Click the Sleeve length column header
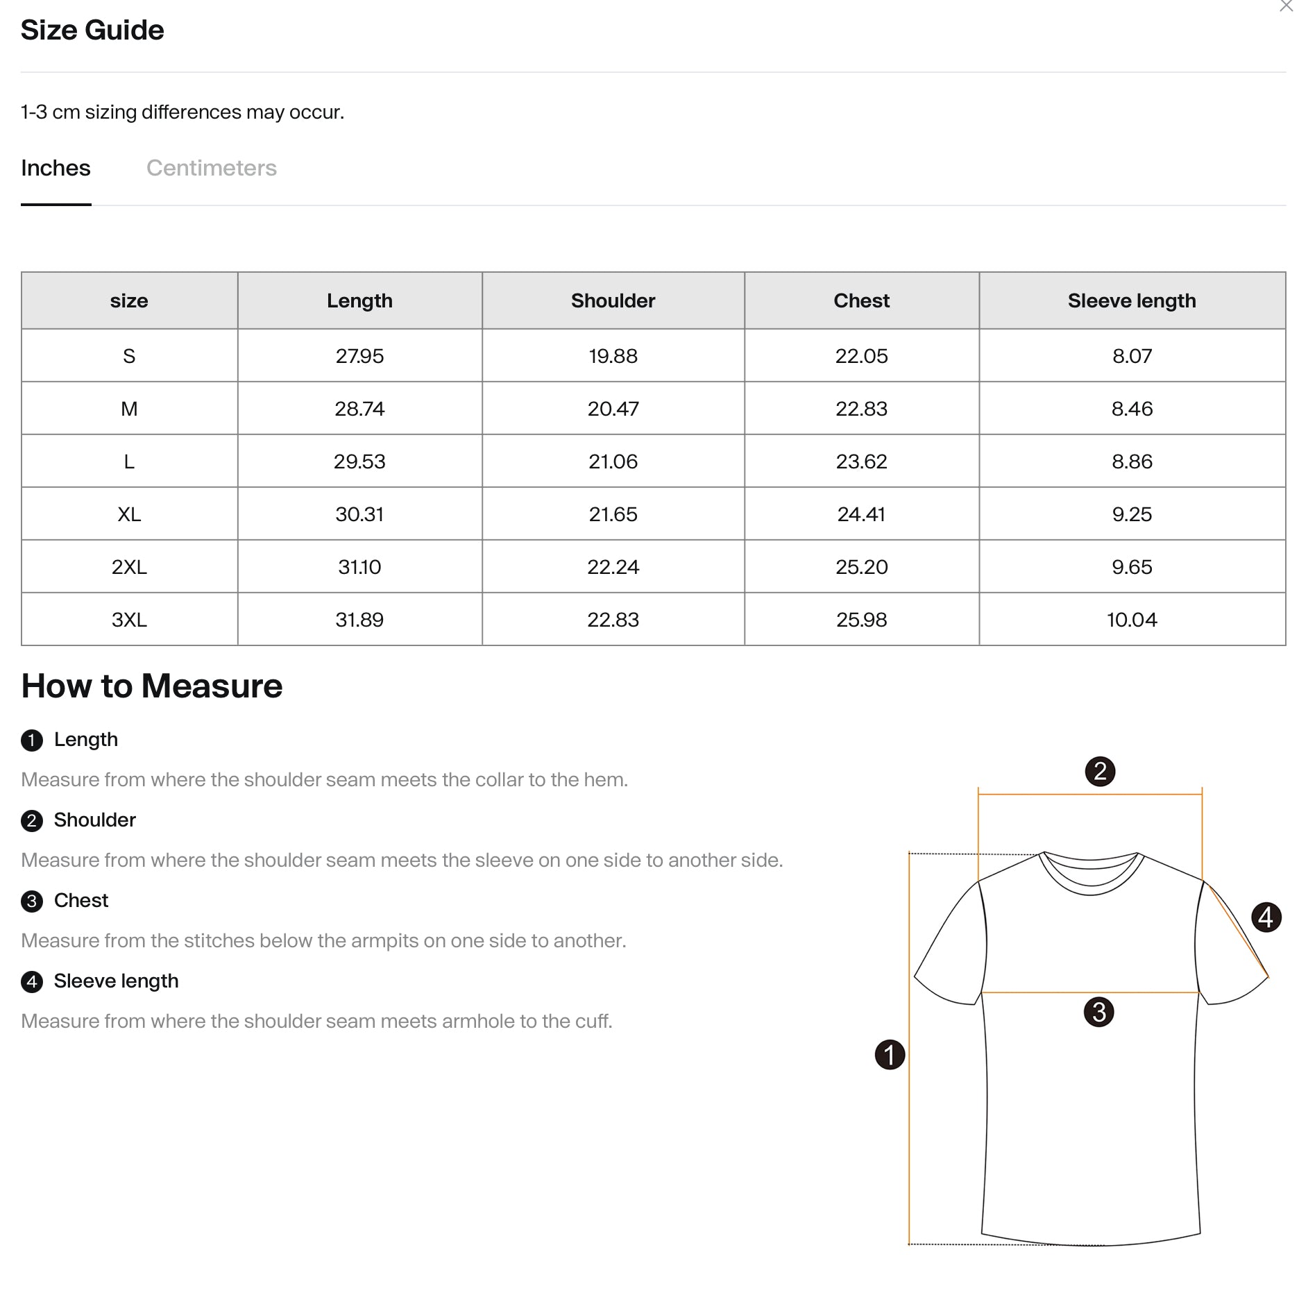 pyautogui.click(x=1132, y=300)
